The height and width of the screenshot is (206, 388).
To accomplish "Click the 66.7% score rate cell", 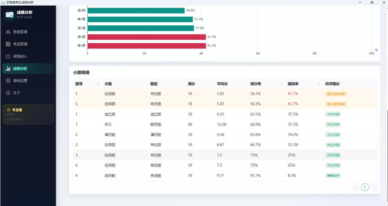I will pos(255,145).
